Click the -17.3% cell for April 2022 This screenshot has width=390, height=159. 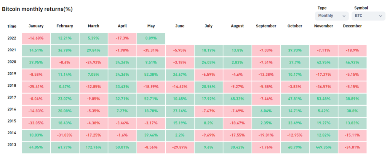pos(122,38)
